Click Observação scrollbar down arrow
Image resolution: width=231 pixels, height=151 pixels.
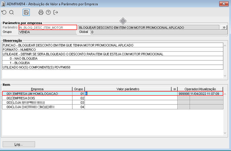[225, 76]
